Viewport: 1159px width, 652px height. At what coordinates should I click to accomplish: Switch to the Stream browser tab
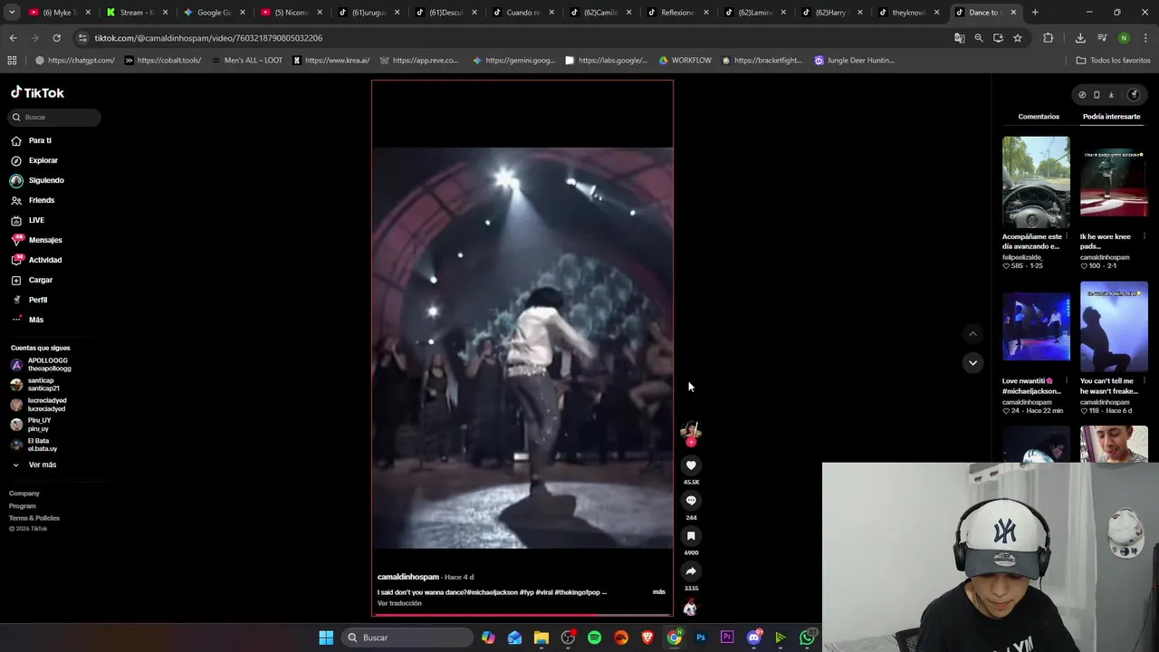[136, 13]
